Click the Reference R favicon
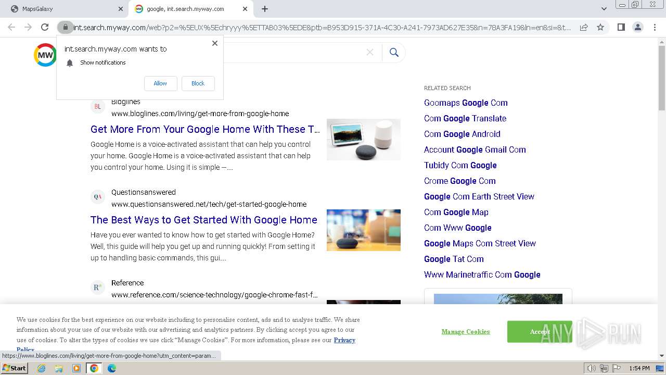 tap(97, 287)
